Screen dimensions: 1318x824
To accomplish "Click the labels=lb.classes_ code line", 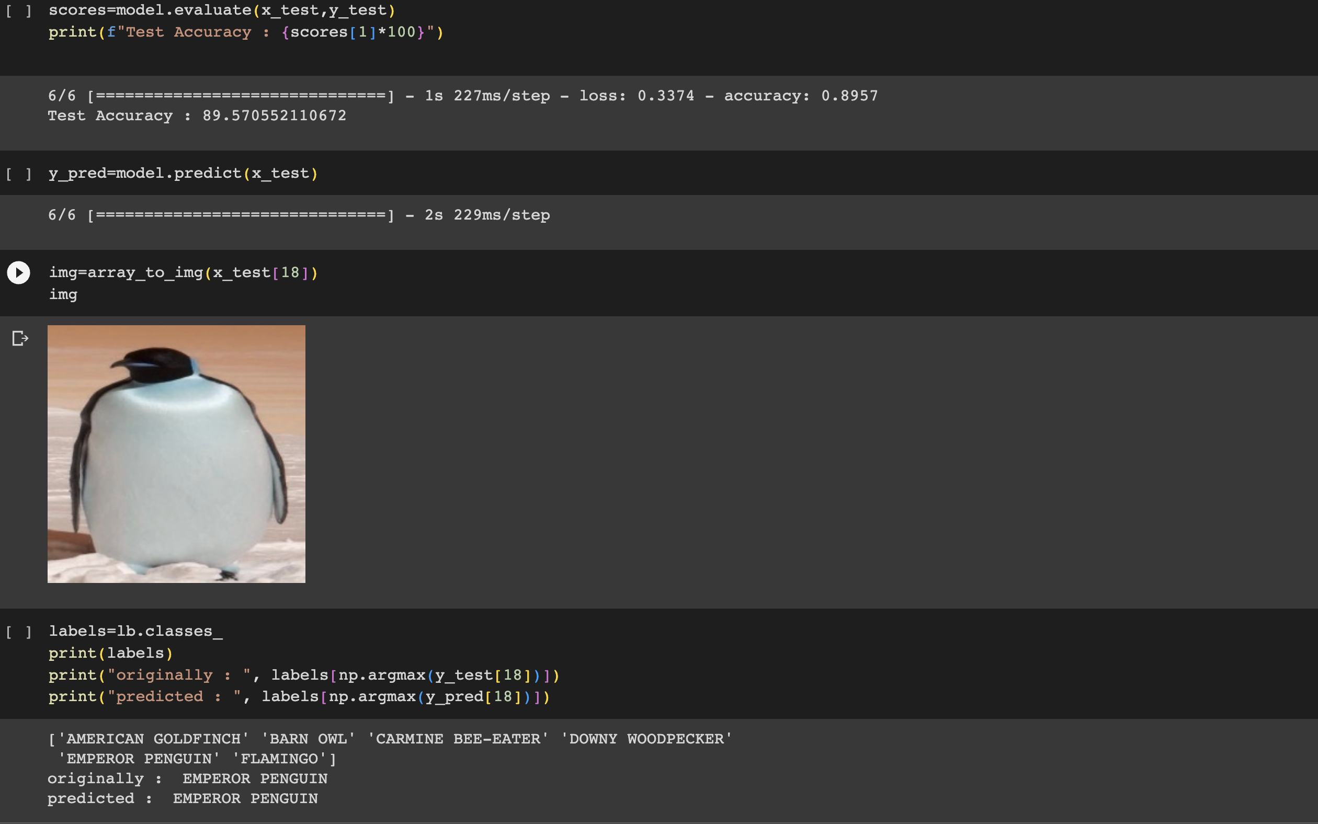I will pyautogui.click(x=136, y=631).
